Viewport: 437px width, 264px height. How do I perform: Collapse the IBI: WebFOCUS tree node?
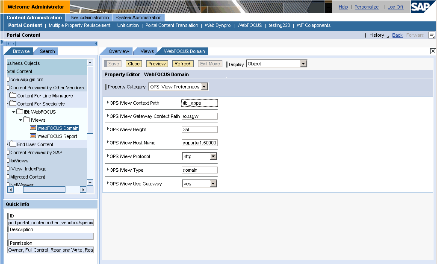click(x=14, y=112)
